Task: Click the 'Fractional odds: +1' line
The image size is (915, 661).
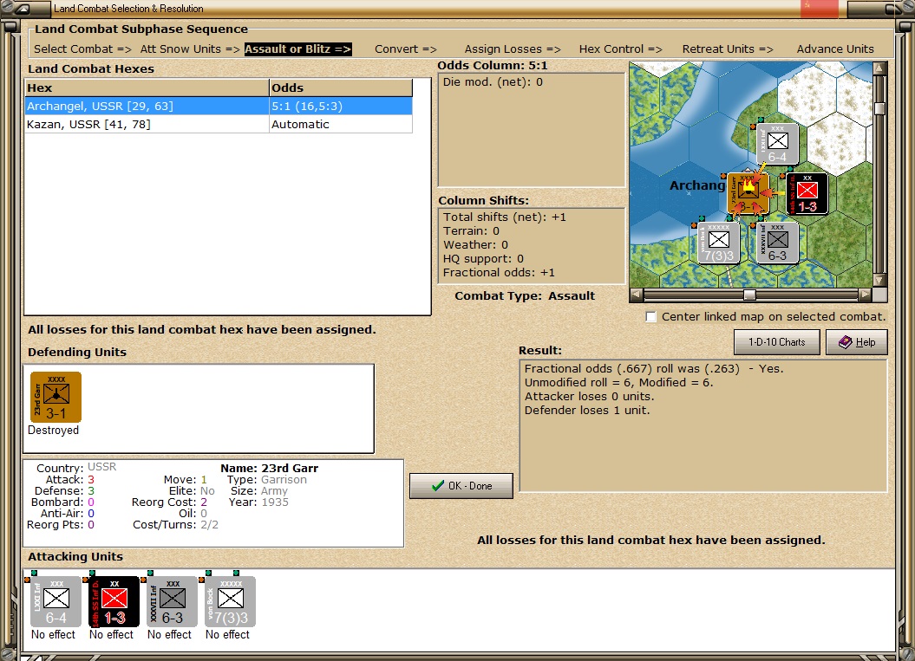Action: point(499,272)
